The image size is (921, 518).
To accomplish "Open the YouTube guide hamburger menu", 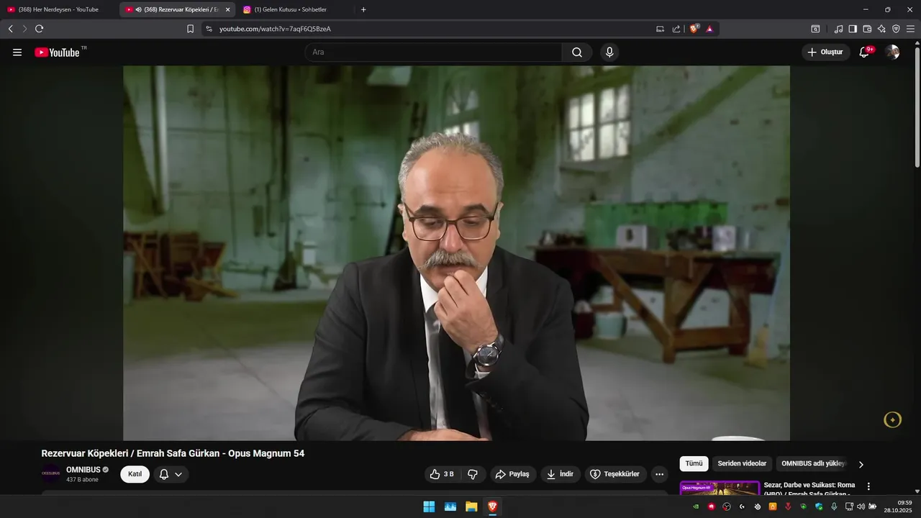I will 17,53.
